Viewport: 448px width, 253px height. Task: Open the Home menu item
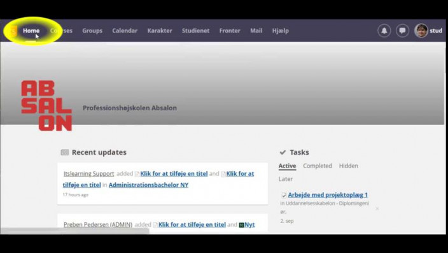tap(31, 31)
